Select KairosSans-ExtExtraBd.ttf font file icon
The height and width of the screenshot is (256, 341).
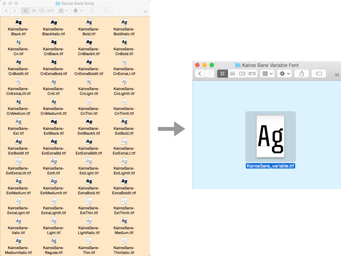[x=54, y=141]
